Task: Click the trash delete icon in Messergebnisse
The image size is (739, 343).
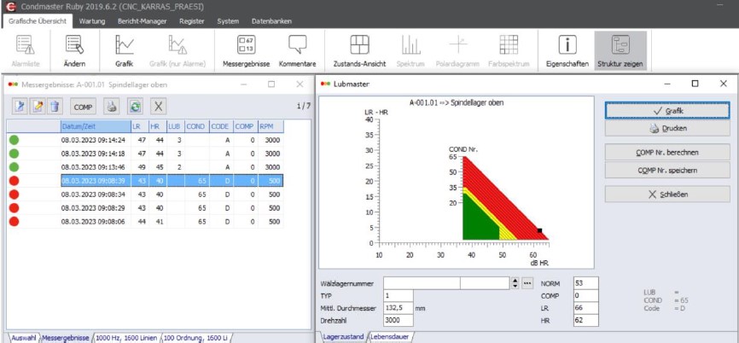Action: (x=55, y=107)
